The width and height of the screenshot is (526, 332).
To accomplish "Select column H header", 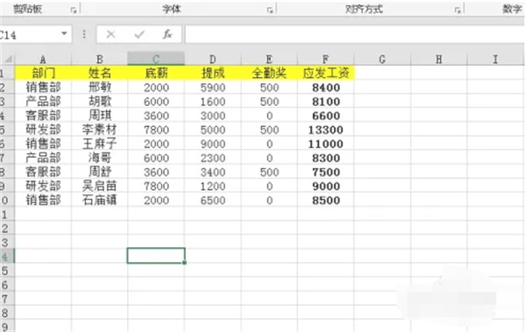I will click(x=439, y=59).
